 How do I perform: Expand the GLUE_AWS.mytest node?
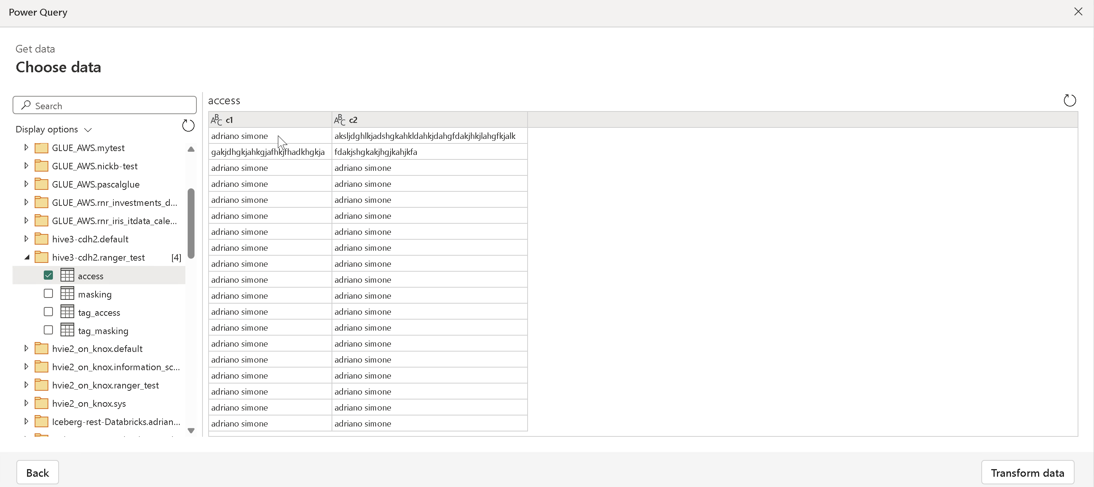click(x=26, y=148)
